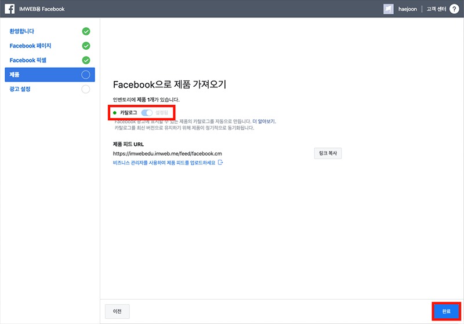Click the IMWEB용 Facebook title
The image size is (464, 324).
point(42,9)
